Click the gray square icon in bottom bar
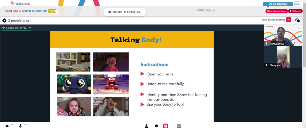The height and width of the screenshot is (128, 306). coord(179,126)
